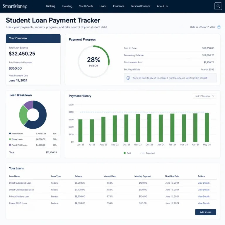The width and height of the screenshot is (225, 225).
Task: Open the search icon in header
Action: coord(218,6)
